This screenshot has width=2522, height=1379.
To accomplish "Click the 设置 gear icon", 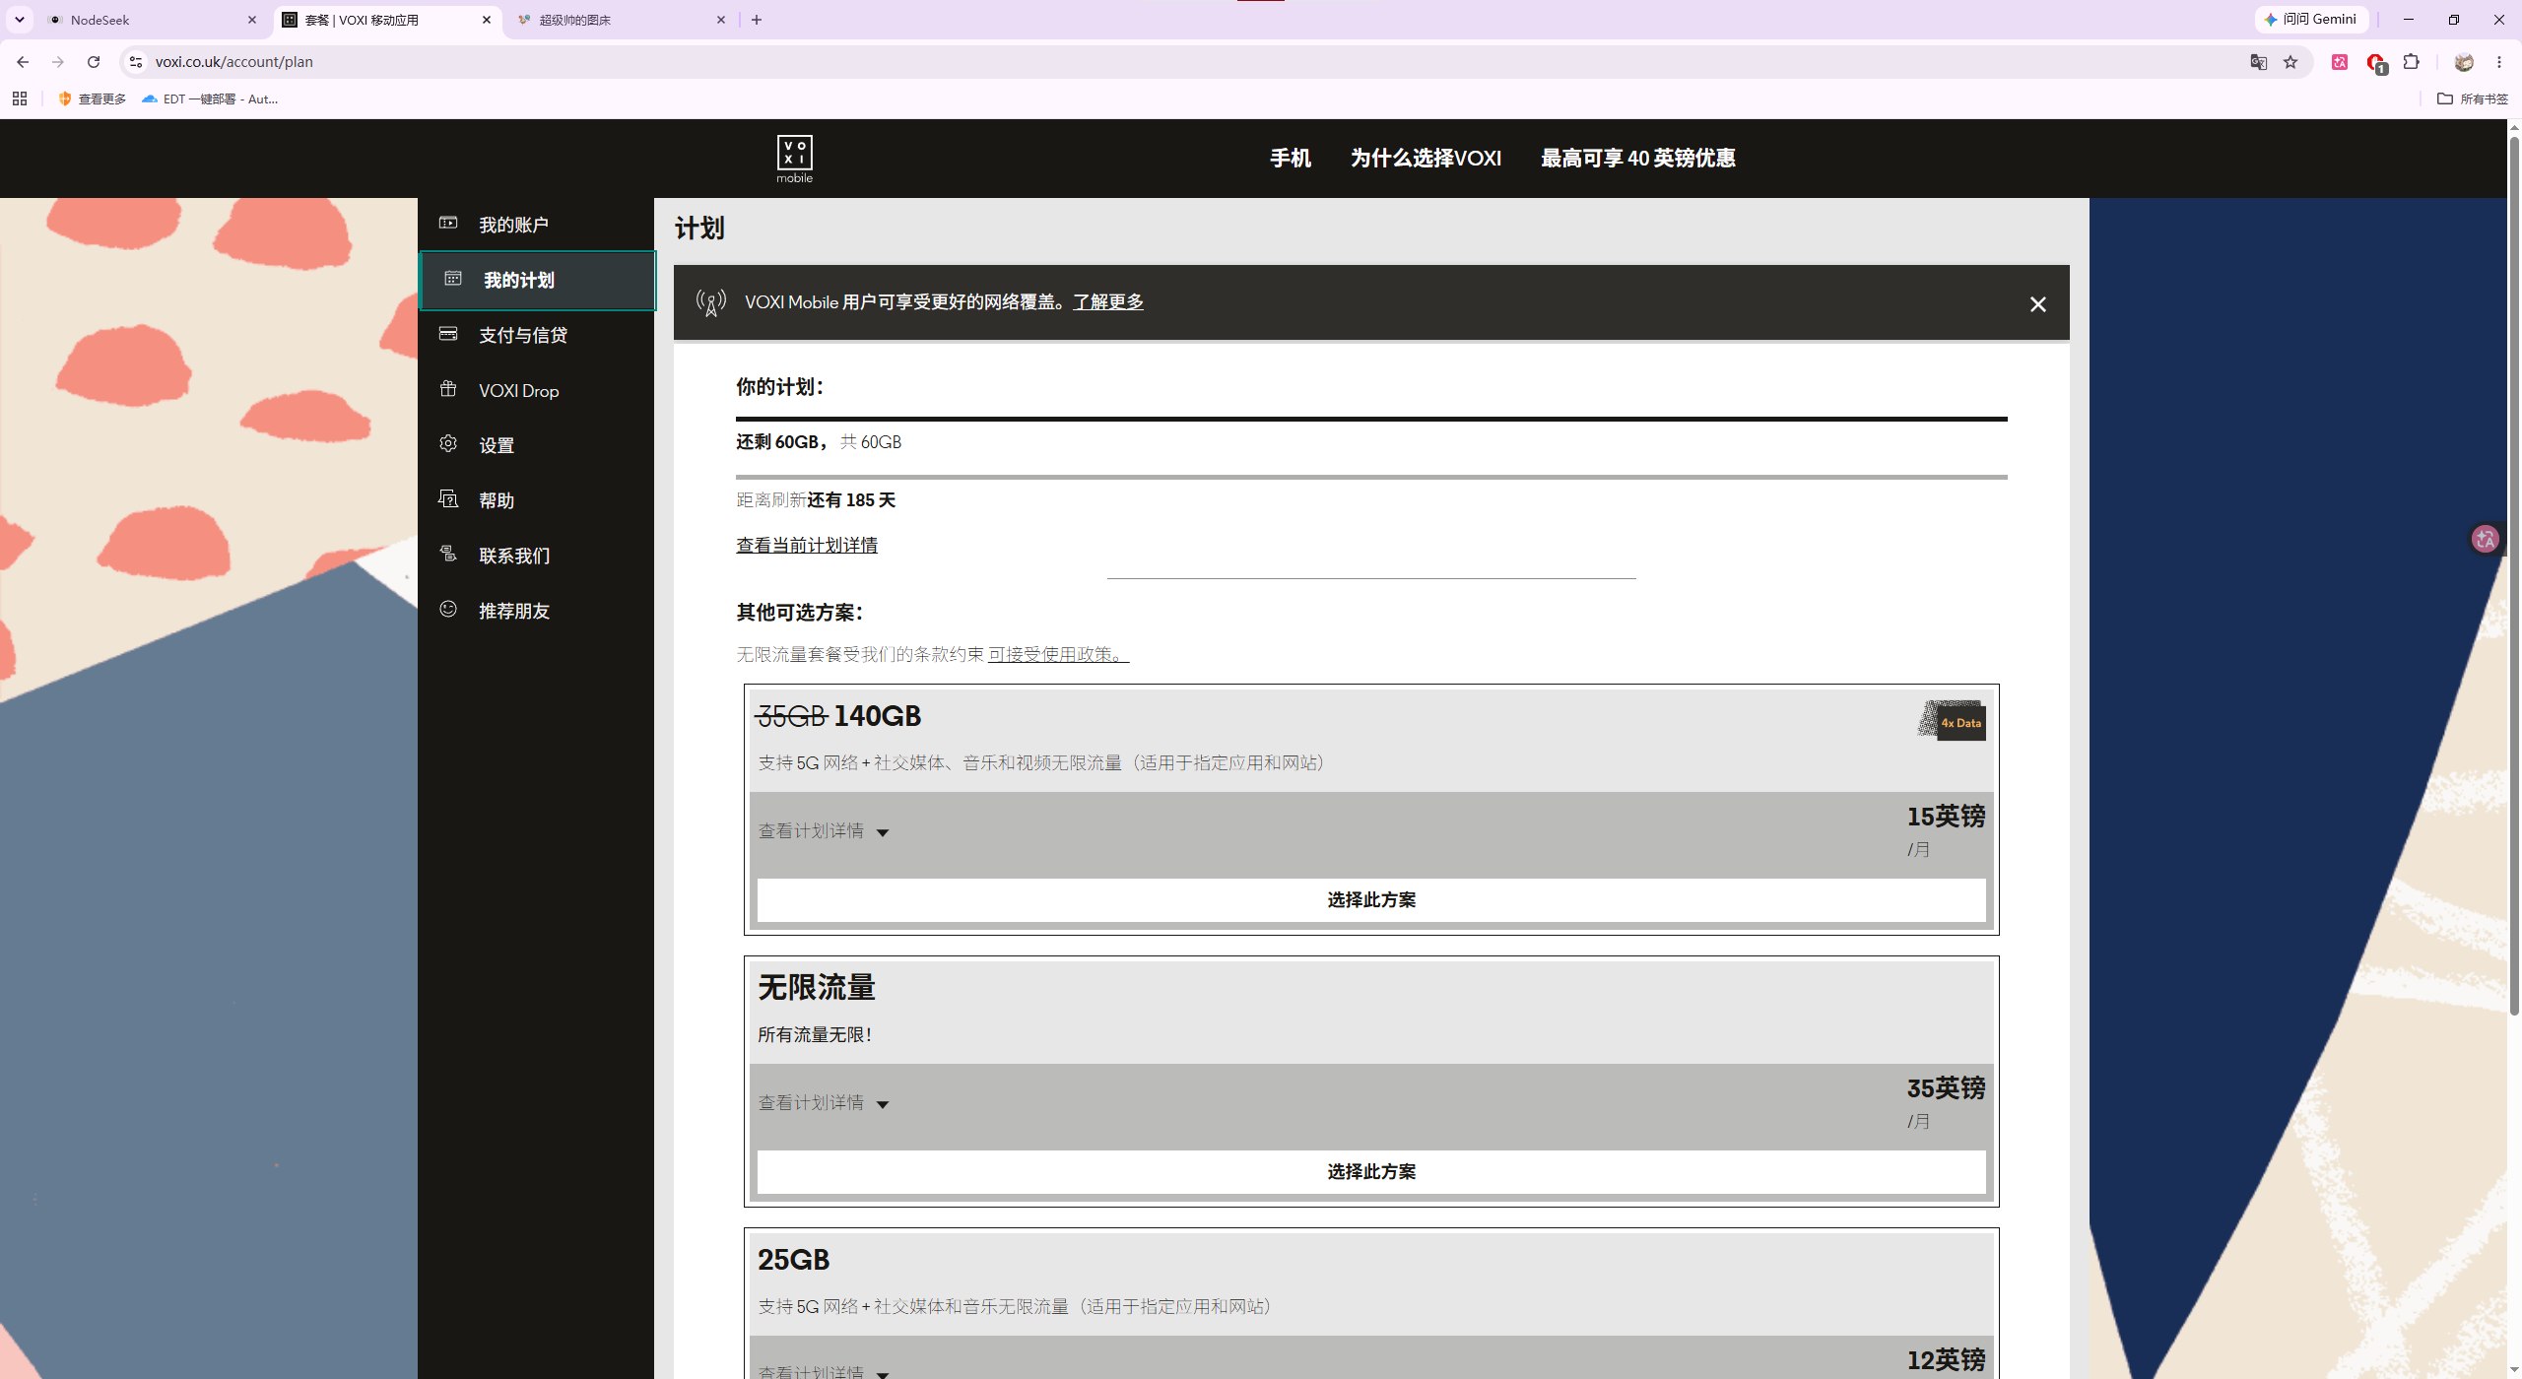I will pos(448,444).
